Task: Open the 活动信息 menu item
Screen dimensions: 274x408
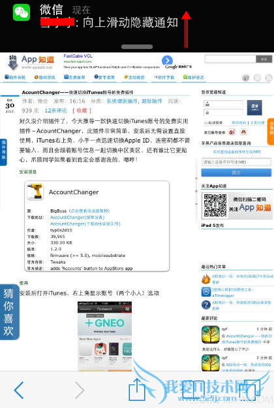Action: tap(134, 77)
